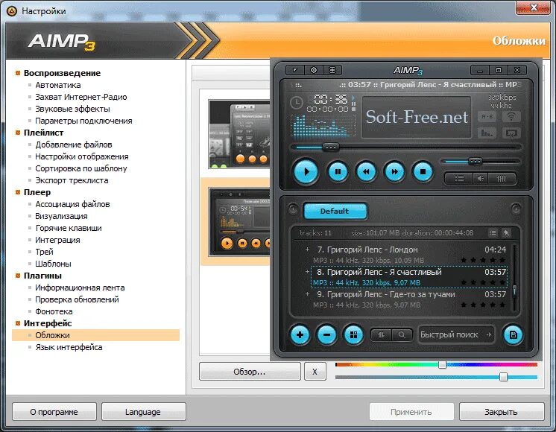
Task: Open Горячие клавиши settings page
Action: [x=69, y=228]
